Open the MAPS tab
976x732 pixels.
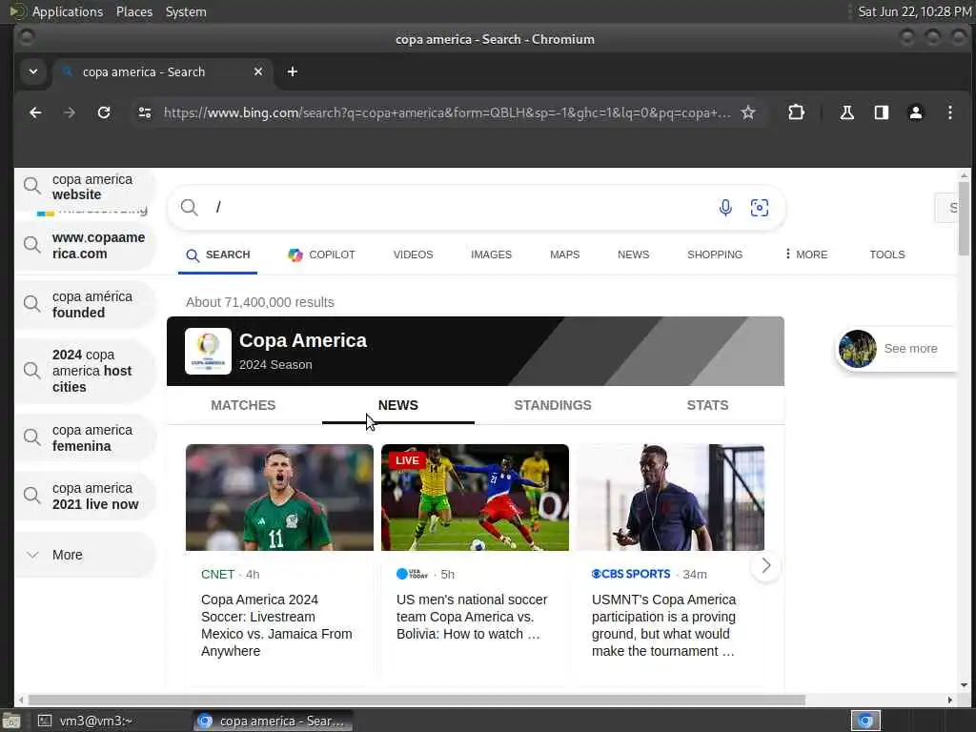(x=564, y=254)
